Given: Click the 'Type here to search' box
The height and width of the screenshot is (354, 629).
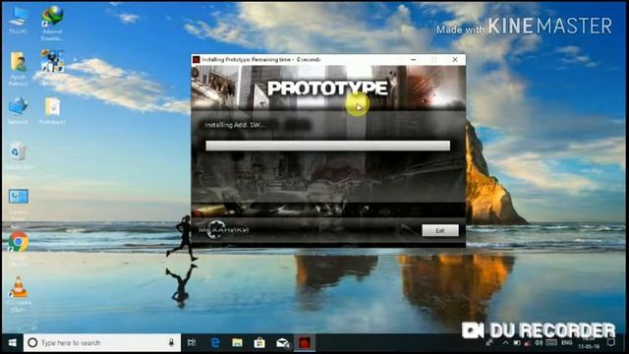Looking at the screenshot, I should point(102,343).
